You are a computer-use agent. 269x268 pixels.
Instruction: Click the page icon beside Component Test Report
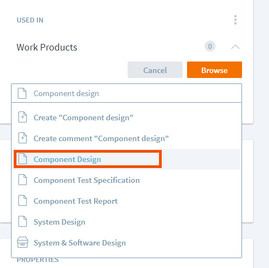point(23,200)
